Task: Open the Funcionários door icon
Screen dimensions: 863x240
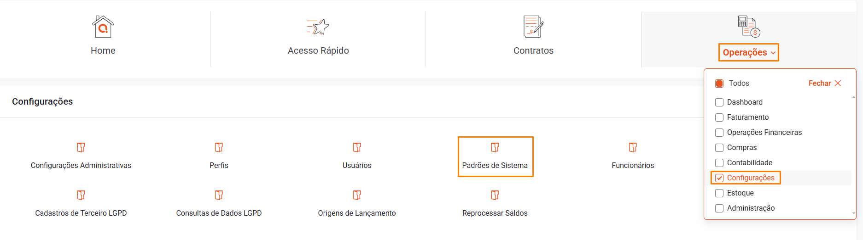Action: pos(633,147)
